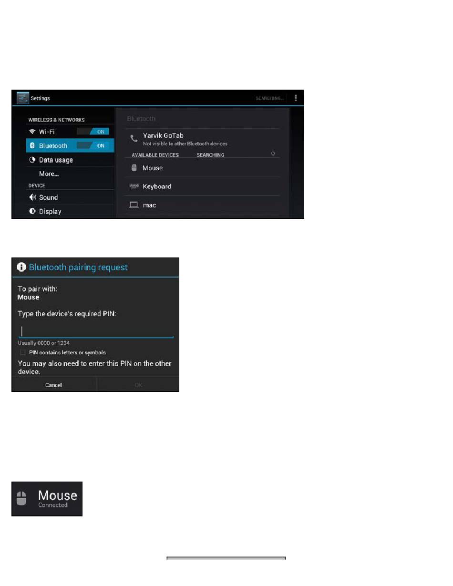Tap the connected Mouse device tile

(47, 498)
